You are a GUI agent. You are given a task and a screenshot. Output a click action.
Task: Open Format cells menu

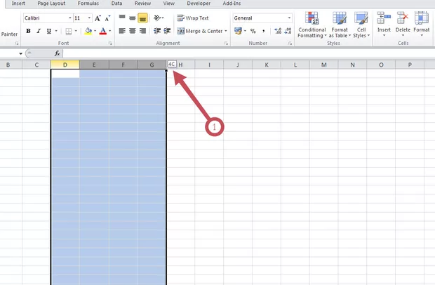coord(422,25)
